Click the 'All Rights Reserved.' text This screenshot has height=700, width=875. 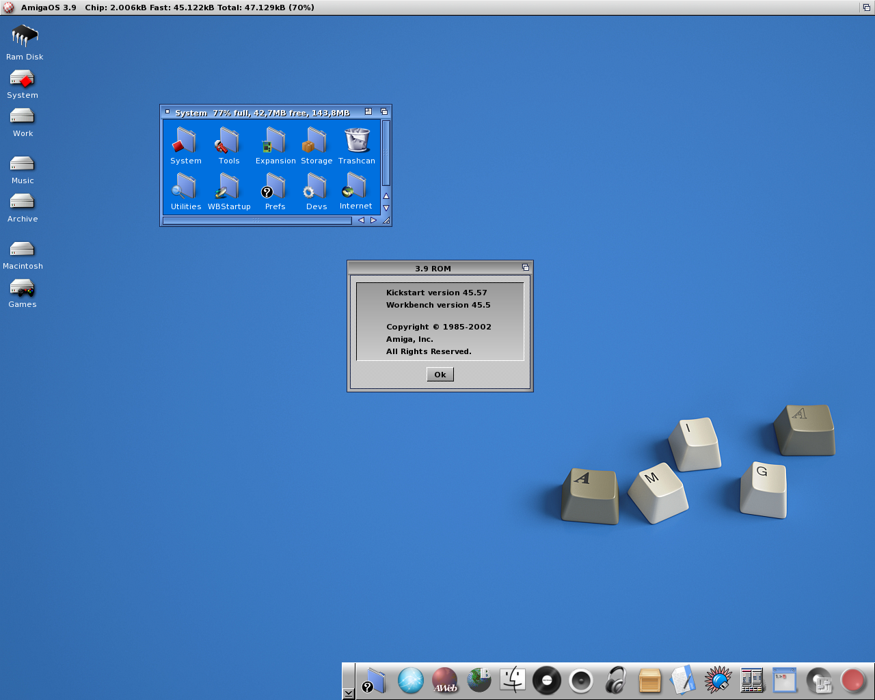(x=429, y=351)
